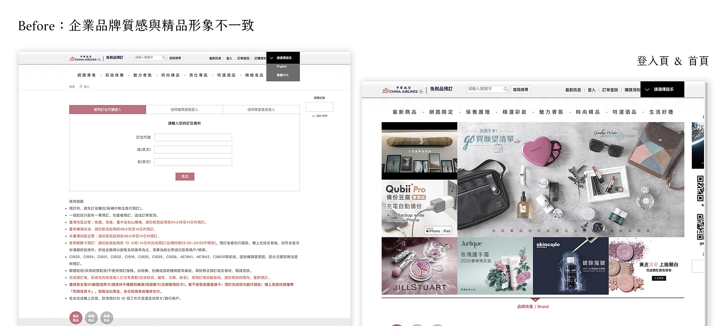Open 魅力香氛 in the homepage navigation
The height and width of the screenshot is (326, 724).
click(551, 112)
